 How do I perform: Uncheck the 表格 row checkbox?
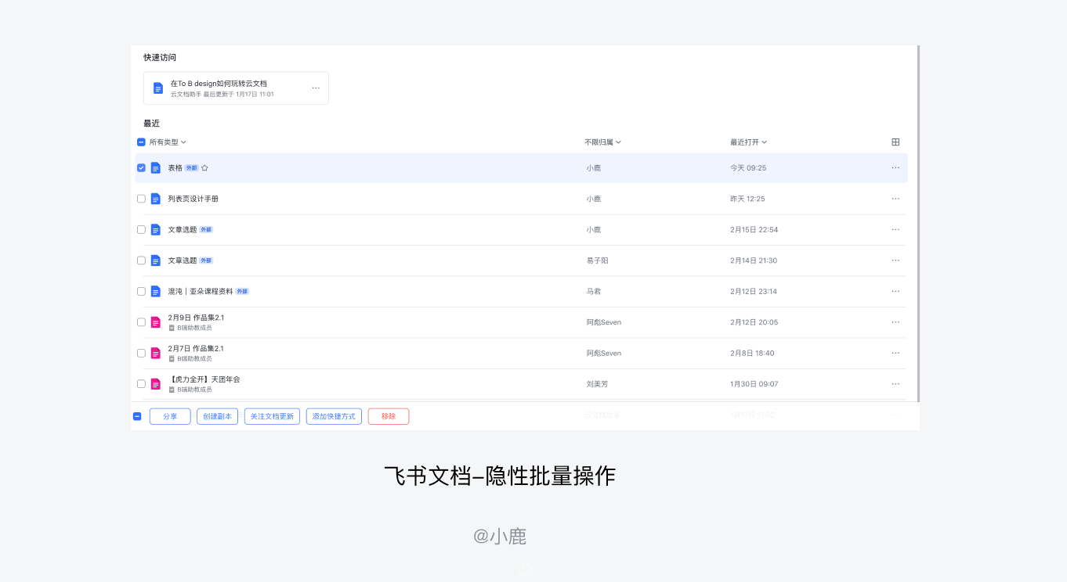tap(141, 168)
